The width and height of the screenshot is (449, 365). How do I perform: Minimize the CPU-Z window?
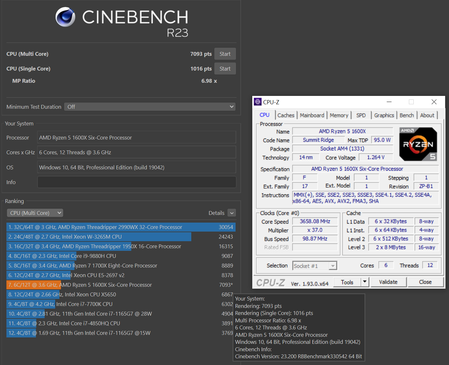389,102
